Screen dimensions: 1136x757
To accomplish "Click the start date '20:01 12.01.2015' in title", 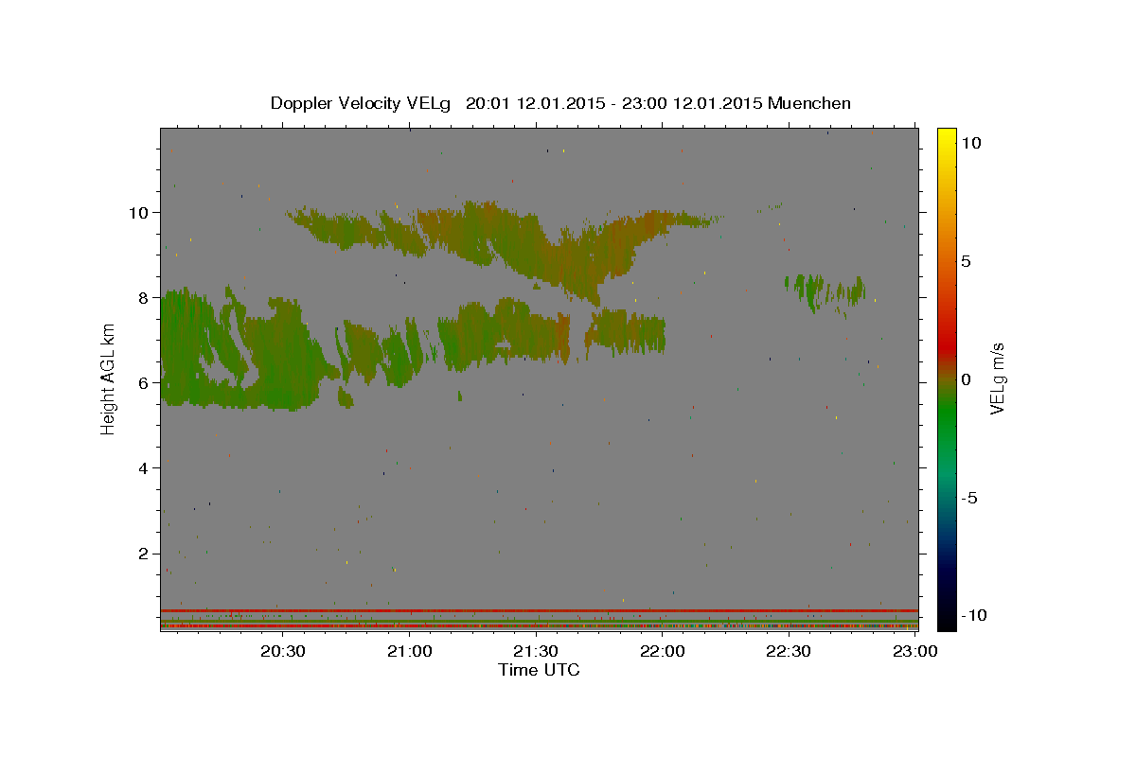I will pos(534,103).
